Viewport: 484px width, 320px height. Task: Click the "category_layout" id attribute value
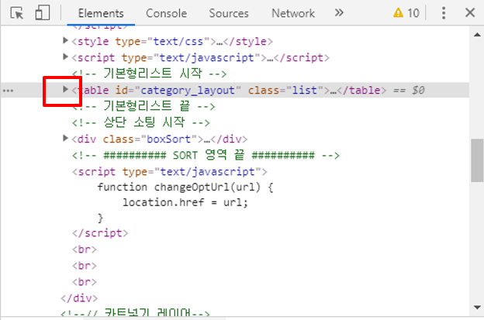coord(188,91)
